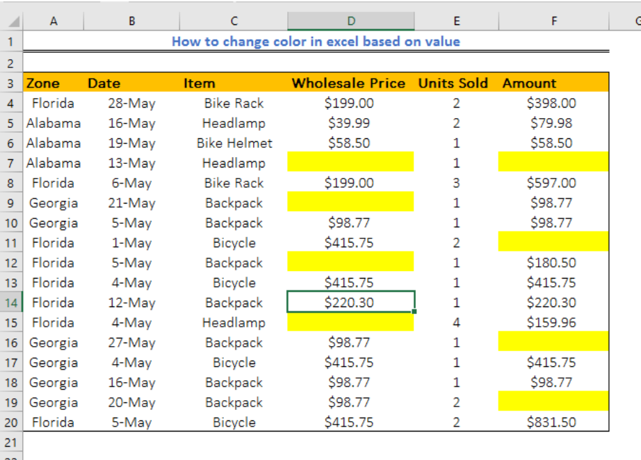Click the Units Sold header cell

pos(456,83)
